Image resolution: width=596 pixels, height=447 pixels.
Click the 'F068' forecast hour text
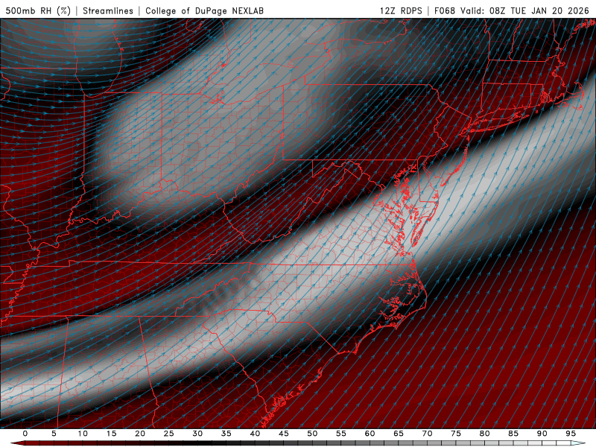click(444, 10)
